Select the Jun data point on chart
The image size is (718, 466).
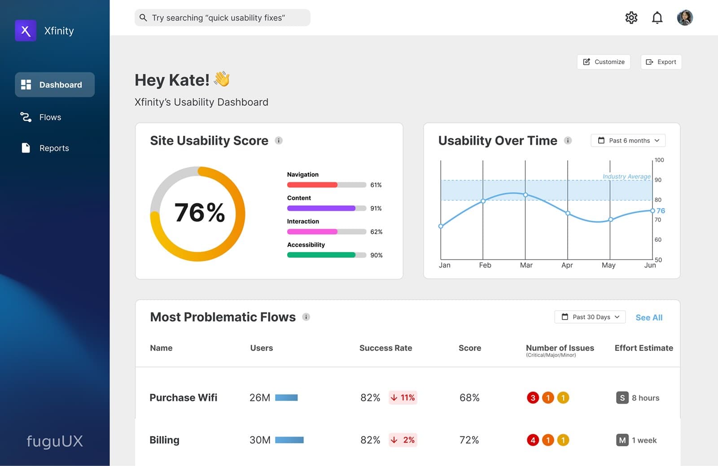pyautogui.click(x=652, y=210)
